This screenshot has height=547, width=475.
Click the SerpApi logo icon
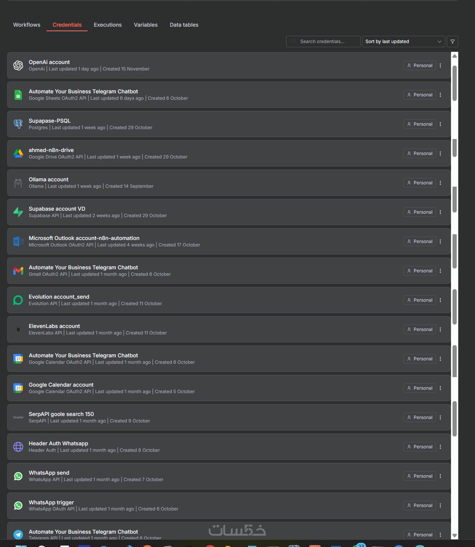18,417
